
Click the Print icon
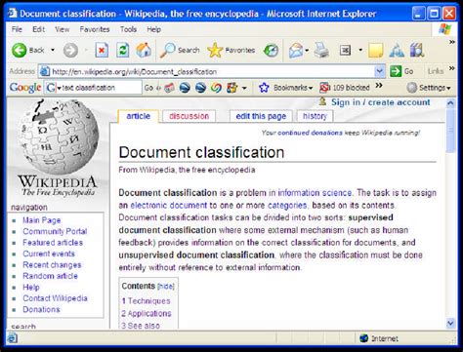pos(321,51)
